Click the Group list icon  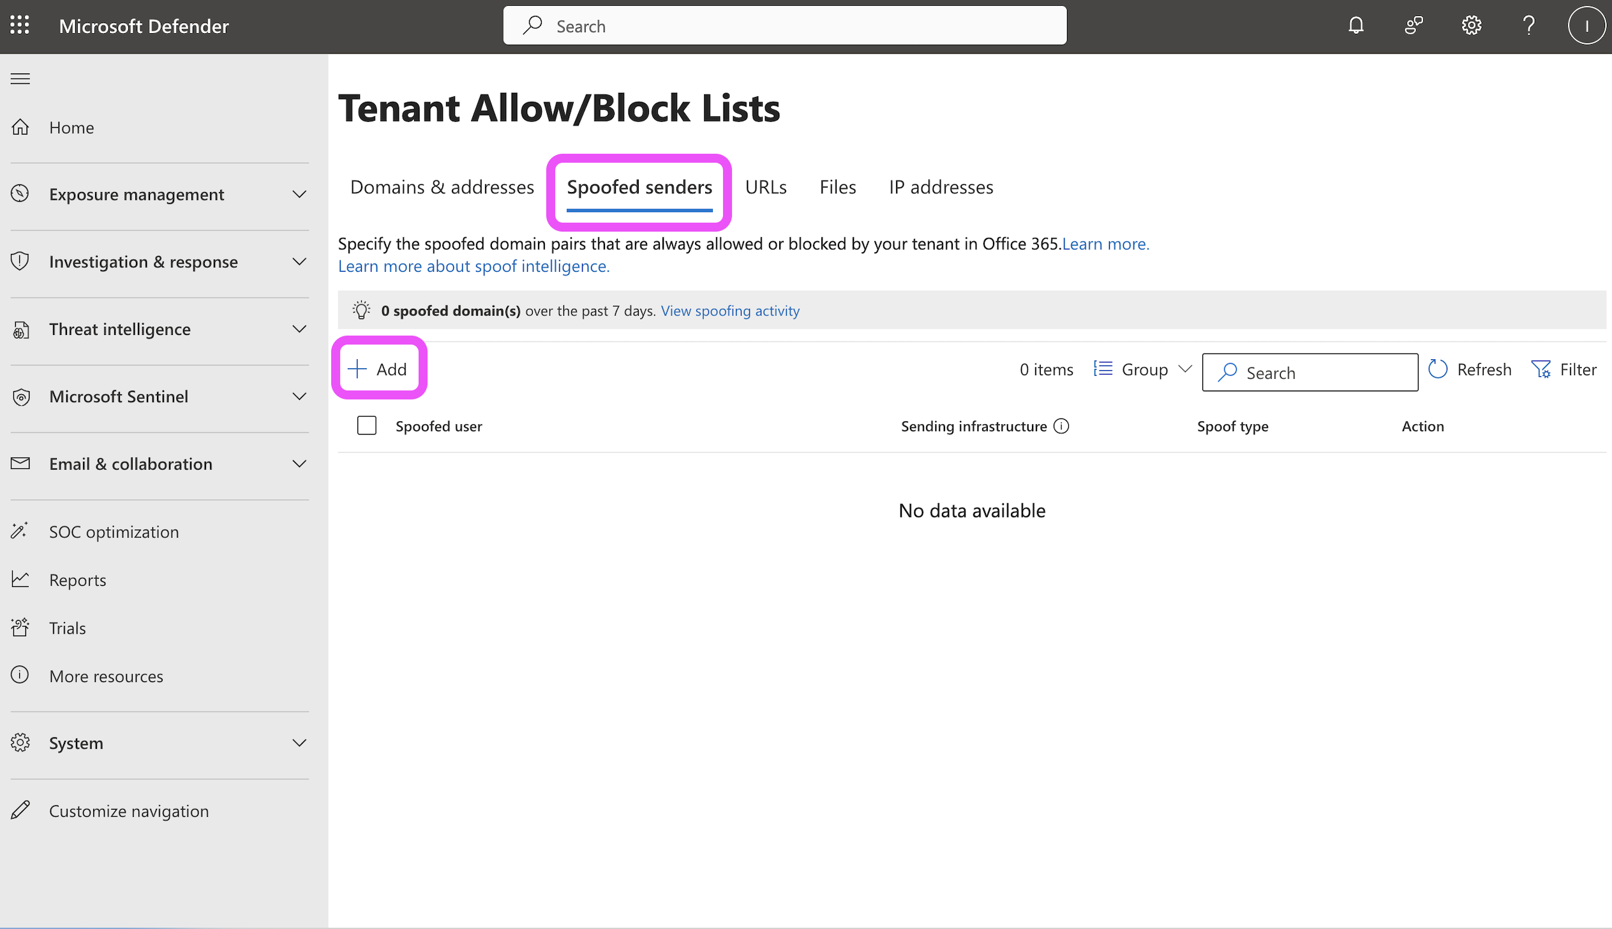(x=1103, y=369)
